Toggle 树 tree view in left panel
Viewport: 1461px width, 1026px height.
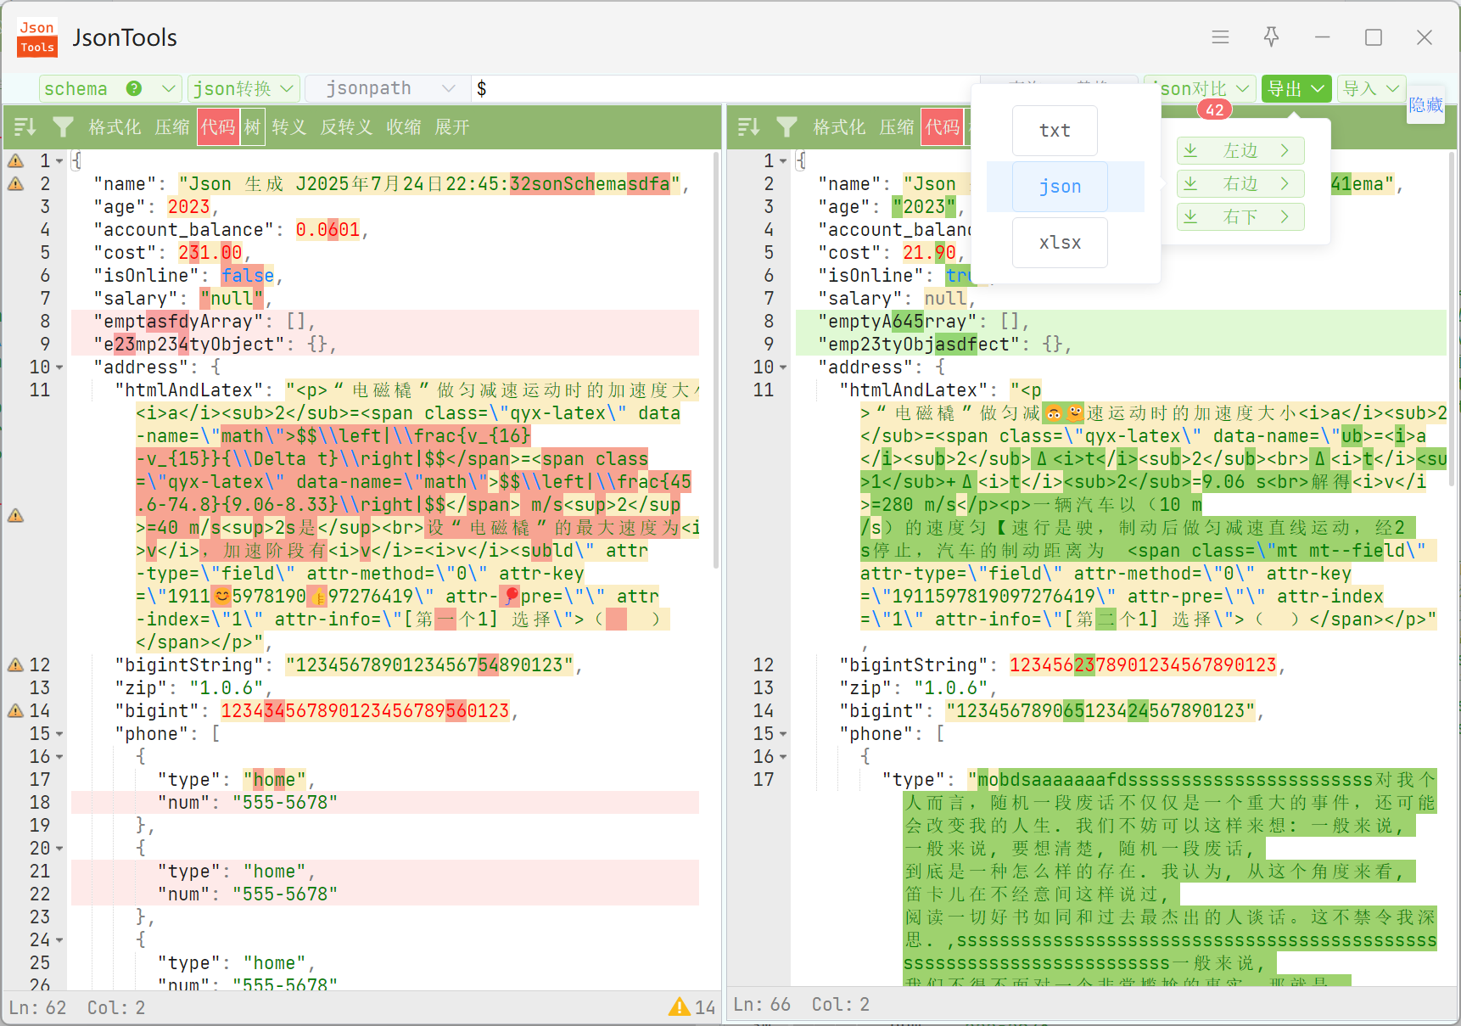point(253,127)
